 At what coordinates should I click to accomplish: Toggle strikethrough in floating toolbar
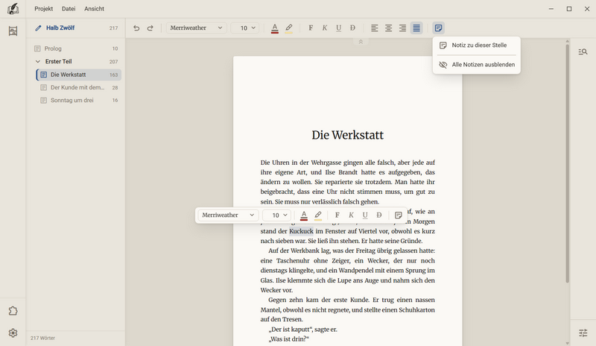pos(379,215)
